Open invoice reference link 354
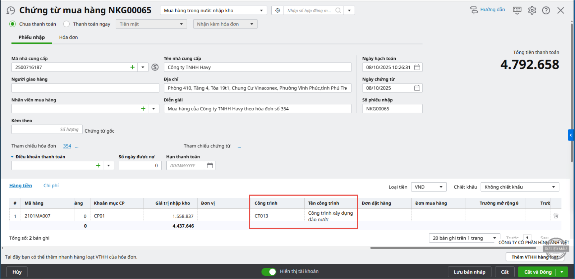This screenshot has width=575, height=279. point(67,146)
